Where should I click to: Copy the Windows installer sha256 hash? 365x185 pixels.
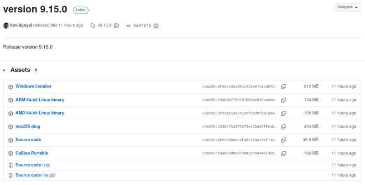click(x=283, y=87)
